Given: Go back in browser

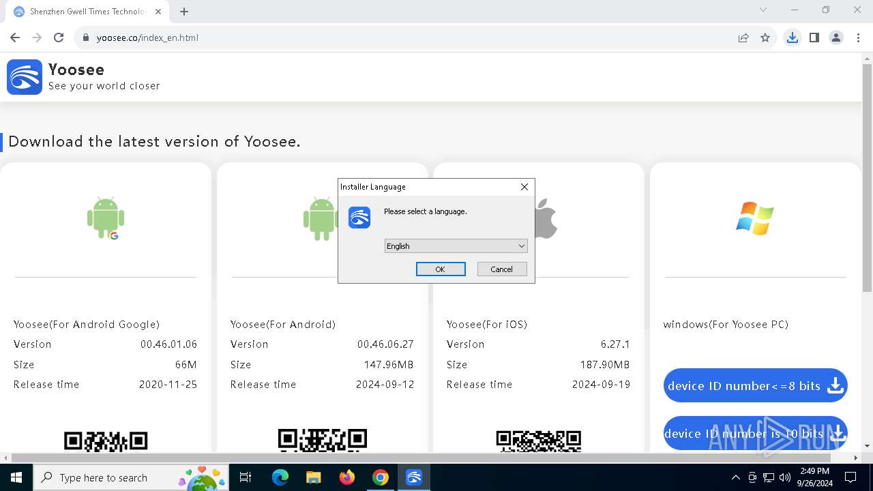Looking at the screenshot, I should 15,38.
